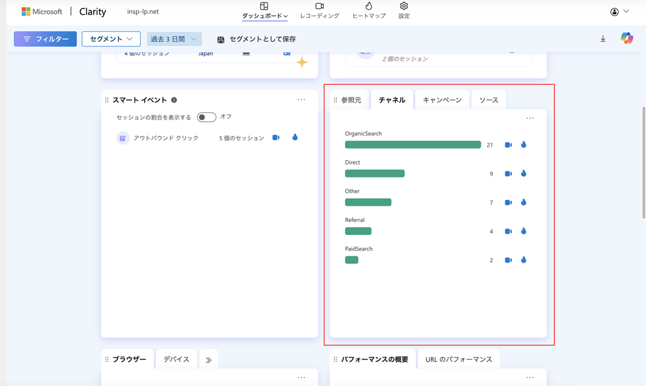The width and height of the screenshot is (646, 386).
Task: Open recordings for Other channel
Action: [x=508, y=203]
